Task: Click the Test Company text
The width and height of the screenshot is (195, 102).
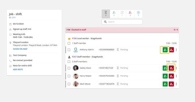Action: [20, 55]
